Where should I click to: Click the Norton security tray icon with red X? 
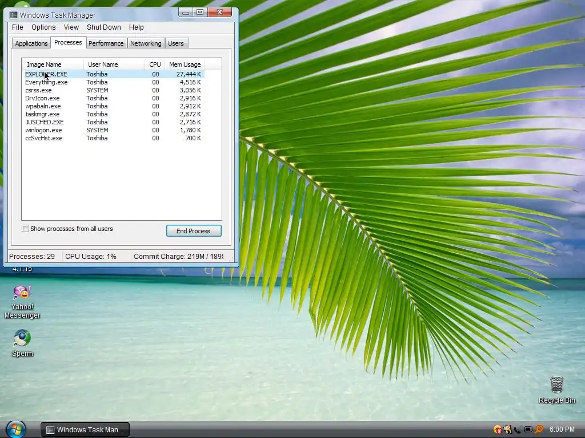point(498,429)
